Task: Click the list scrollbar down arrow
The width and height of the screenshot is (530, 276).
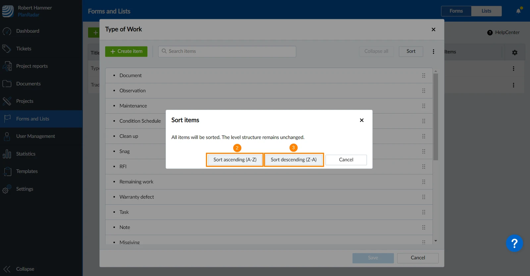Action: click(x=436, y=241)
